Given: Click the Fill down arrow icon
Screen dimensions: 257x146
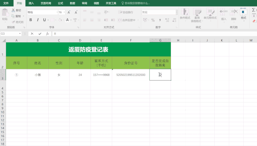Looking at the screenshot, I should pos(254,16).
